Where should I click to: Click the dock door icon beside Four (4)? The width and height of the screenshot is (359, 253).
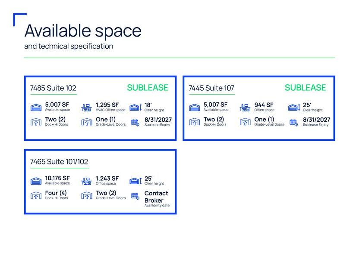[36, 195]
